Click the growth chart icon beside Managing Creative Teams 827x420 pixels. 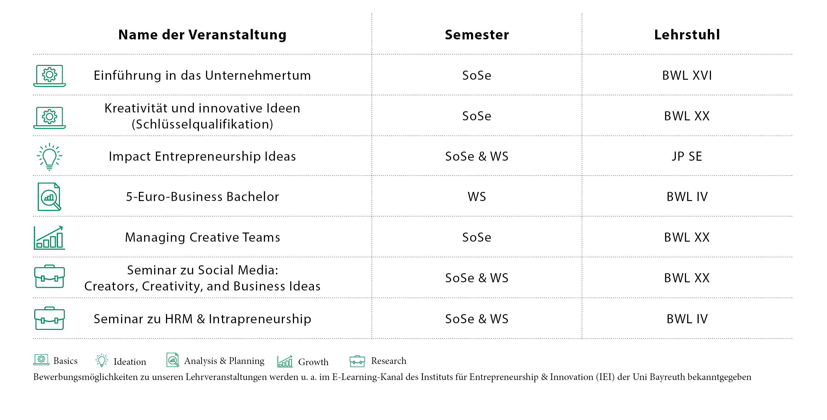pyautogui.click(x=50, y=238)
